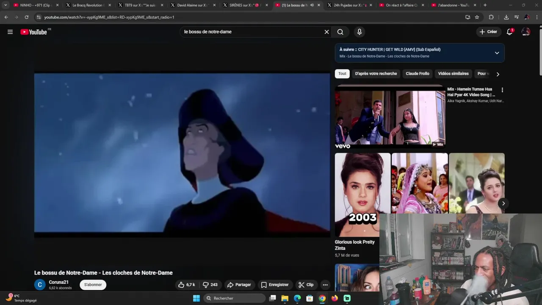Open more actions for the video
Screen dimensions: 542x305
(x=325, y=285)
